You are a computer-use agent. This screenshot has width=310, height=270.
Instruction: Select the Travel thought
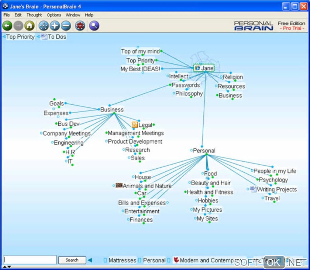click(x=272, y=198)
